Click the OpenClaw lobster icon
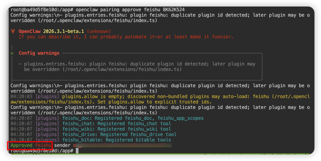This screenshot has width=321, height=161. click(13, 31)
